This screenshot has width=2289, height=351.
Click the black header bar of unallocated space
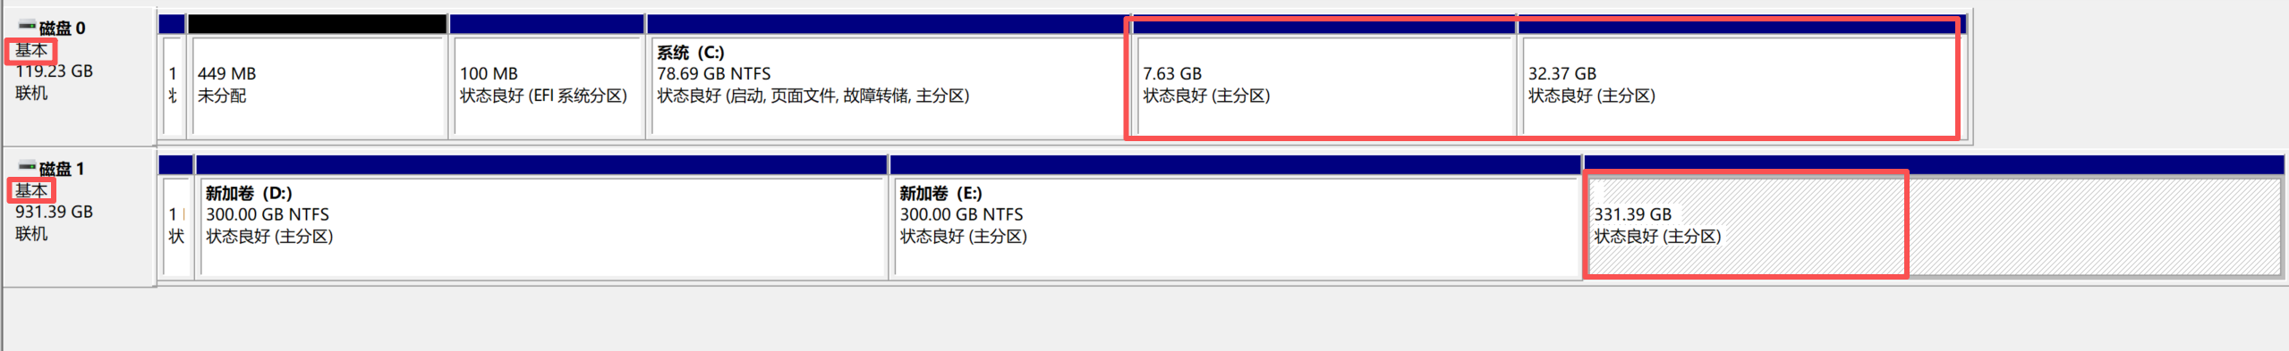coord(318,24)
